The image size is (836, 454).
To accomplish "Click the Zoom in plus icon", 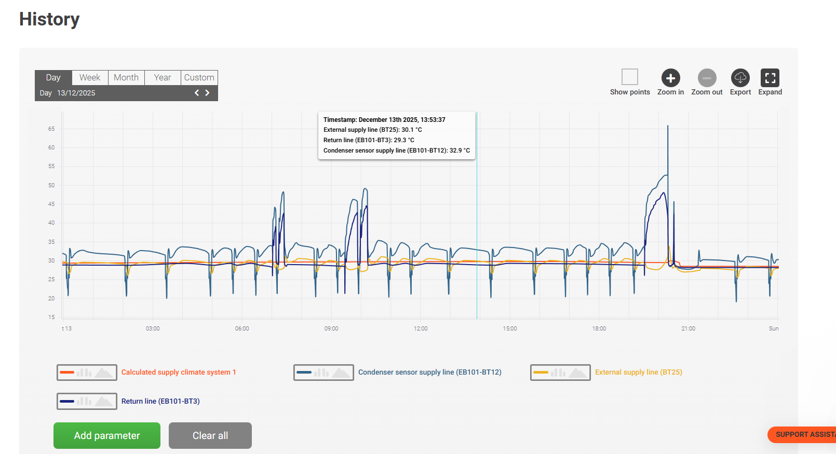I will (670, 78).
